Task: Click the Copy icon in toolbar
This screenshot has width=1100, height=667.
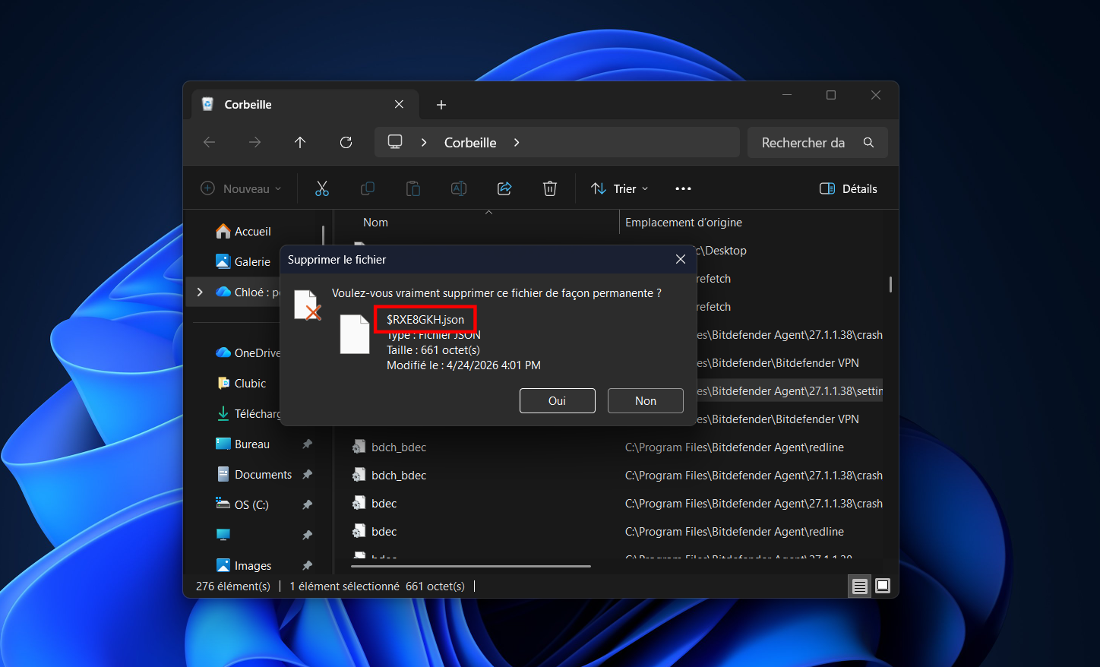Action: tap(368, 188)
